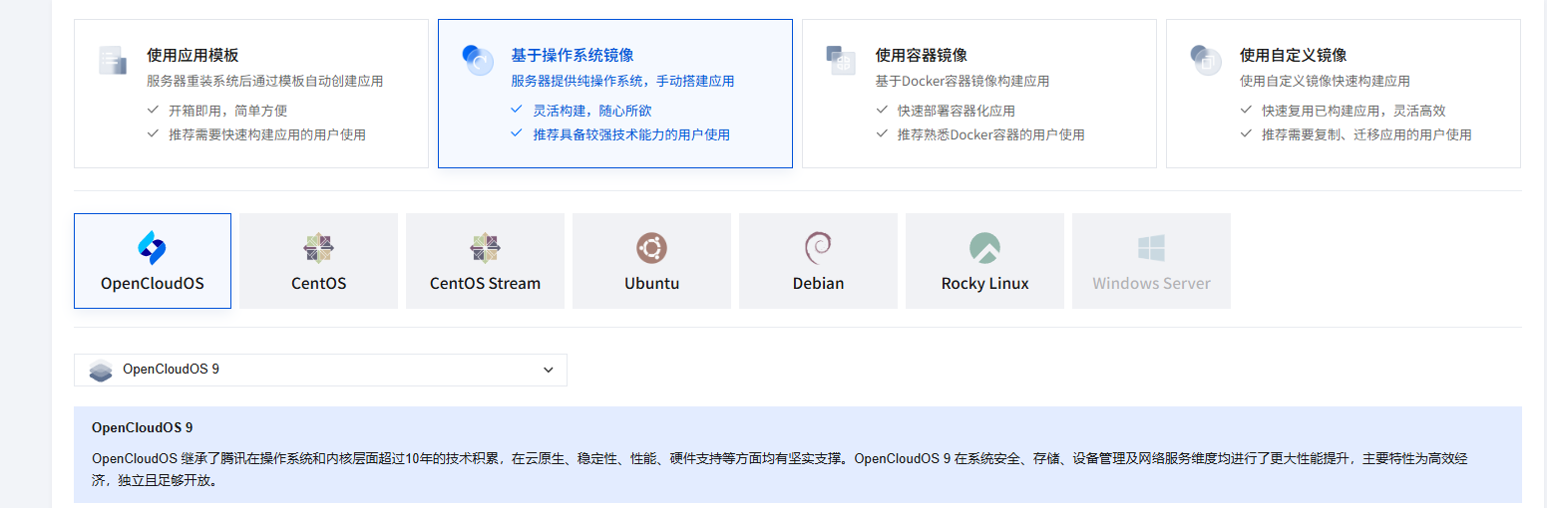Click text 使用自定义镜像快速构建应用

point(1325,81)
